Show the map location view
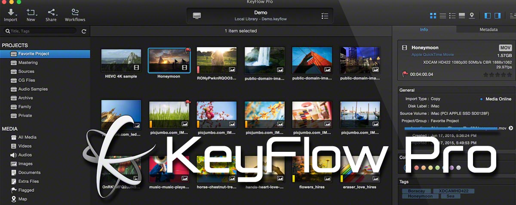Image resolution: width=516 pixels, height=205 pixels. 472,16
